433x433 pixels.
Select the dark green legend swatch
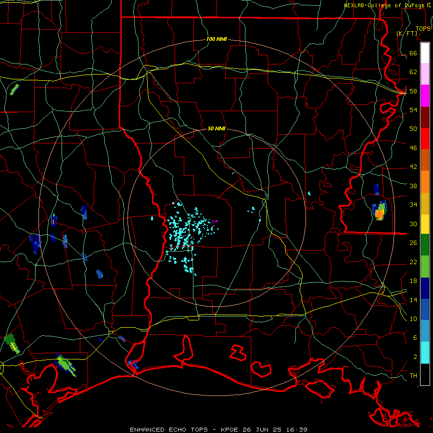425,245
